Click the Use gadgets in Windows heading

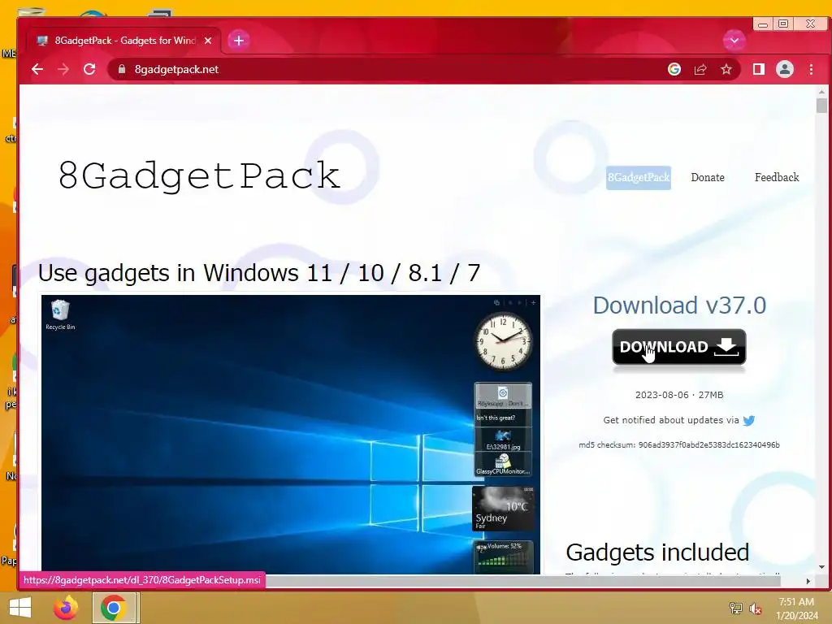coord(259,273)
